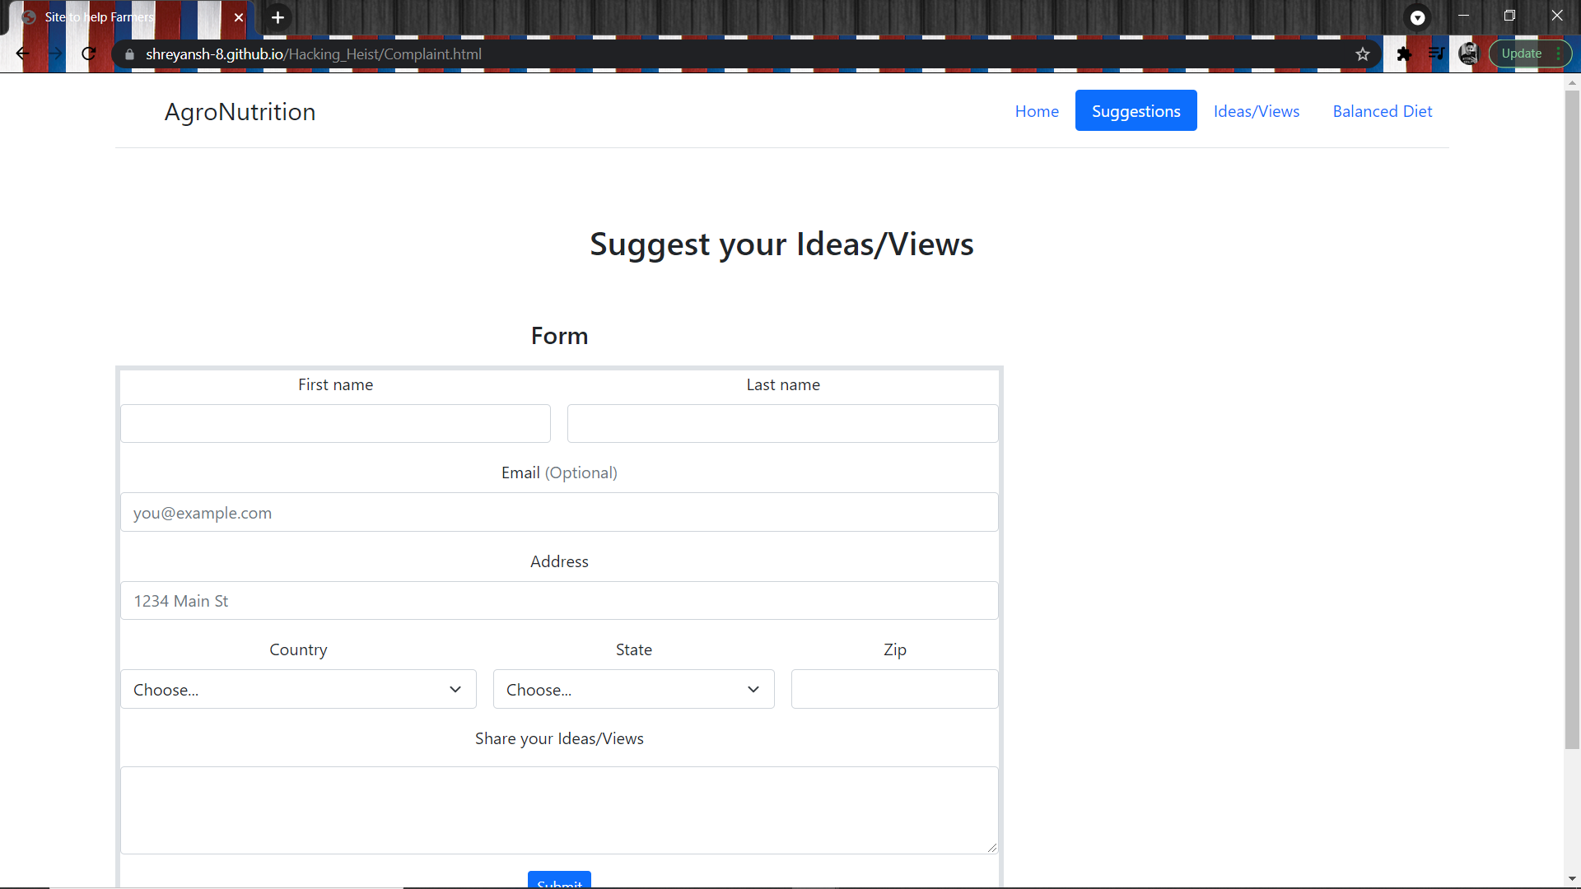Bookmark page with star icon

[x=1363, y=54]
